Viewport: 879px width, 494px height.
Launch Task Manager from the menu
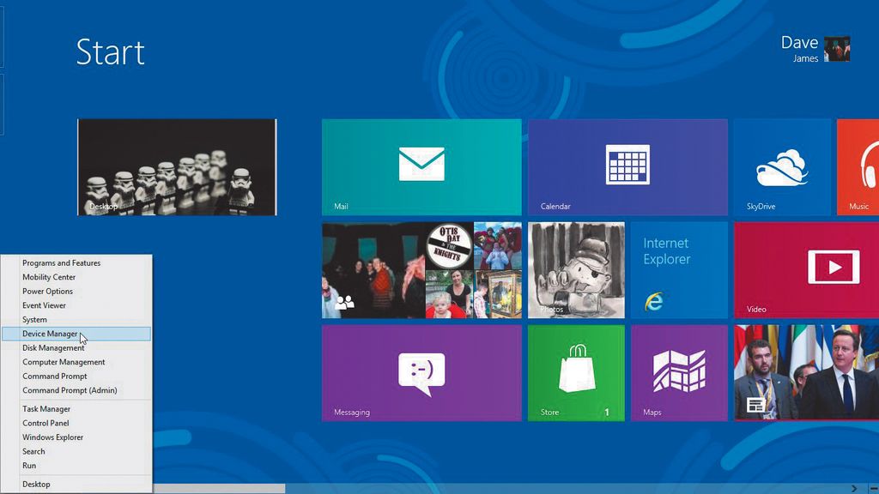coord(45,408)
